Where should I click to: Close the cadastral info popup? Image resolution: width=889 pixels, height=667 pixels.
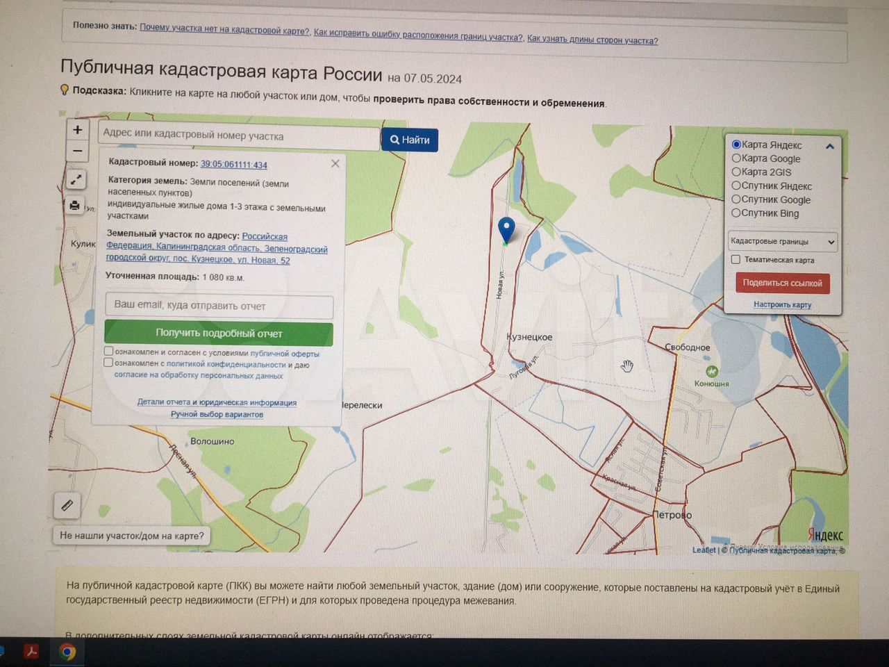[x=335, y=163]
